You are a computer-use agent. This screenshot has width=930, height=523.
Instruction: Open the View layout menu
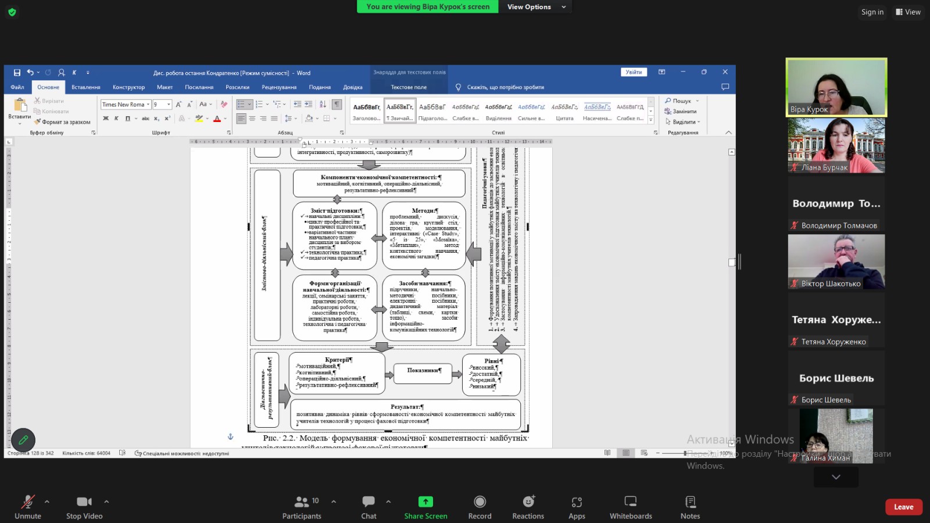[908, 12]
